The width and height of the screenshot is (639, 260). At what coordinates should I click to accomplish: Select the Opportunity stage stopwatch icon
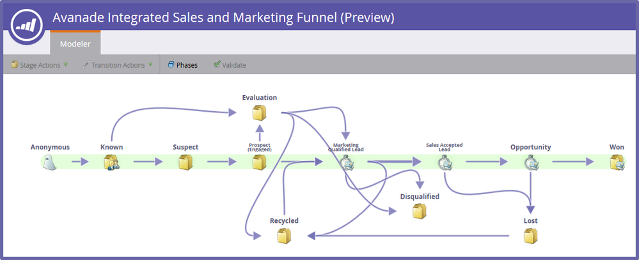(531, 162)
